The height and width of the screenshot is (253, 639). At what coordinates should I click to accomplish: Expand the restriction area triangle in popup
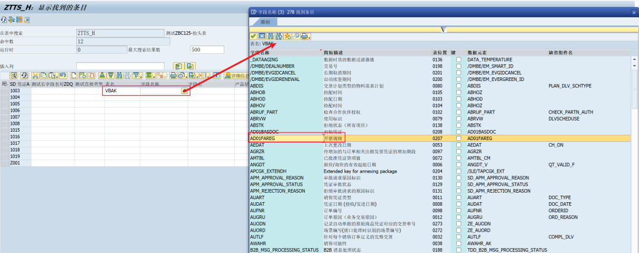tap(444, 30)
